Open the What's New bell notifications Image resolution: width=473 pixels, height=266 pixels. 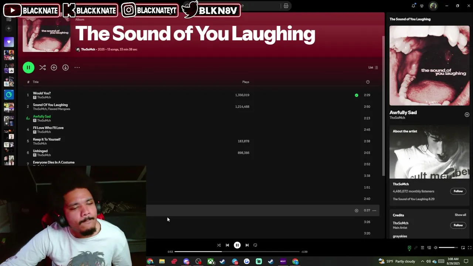point(413,6)
